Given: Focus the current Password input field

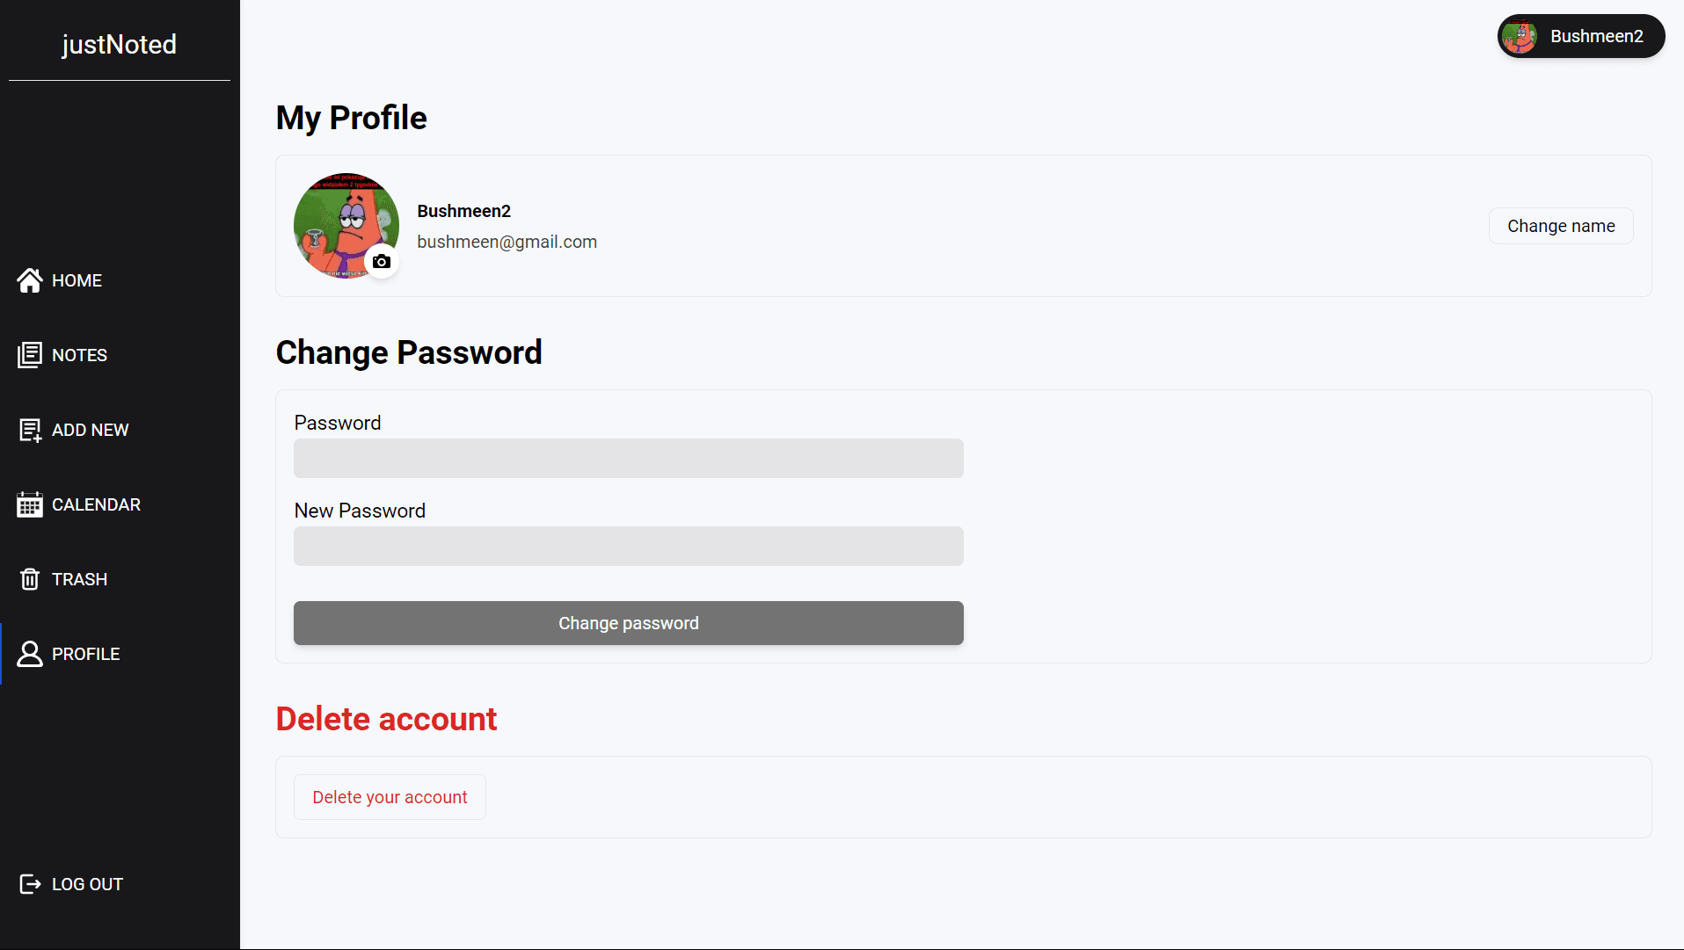Looking at the screenshot, I should pyautogui.click(x=629, y=459).
